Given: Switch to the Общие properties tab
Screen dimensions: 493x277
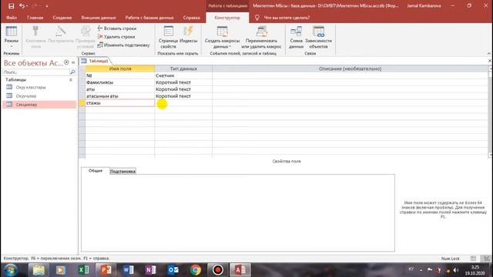Looking at the screenshot, I should coord(96,171).
